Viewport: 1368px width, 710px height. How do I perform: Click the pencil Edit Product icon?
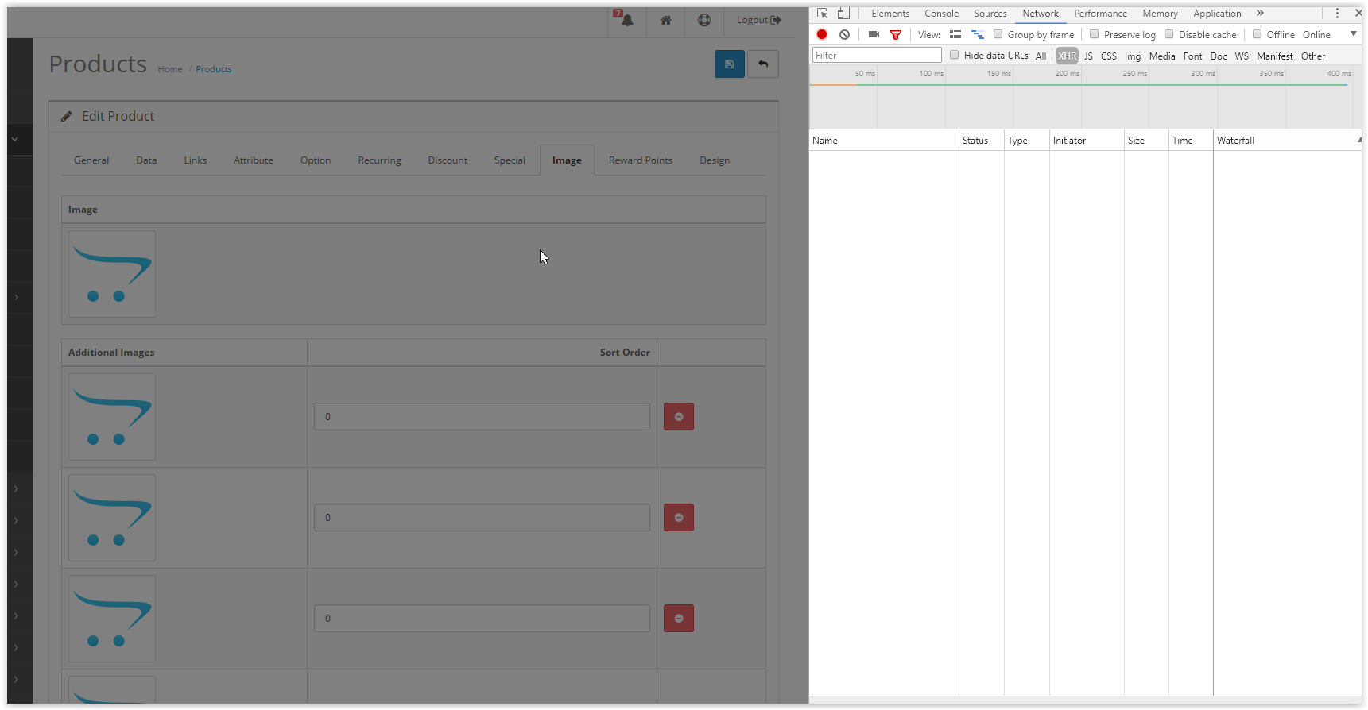coord(67,116)
